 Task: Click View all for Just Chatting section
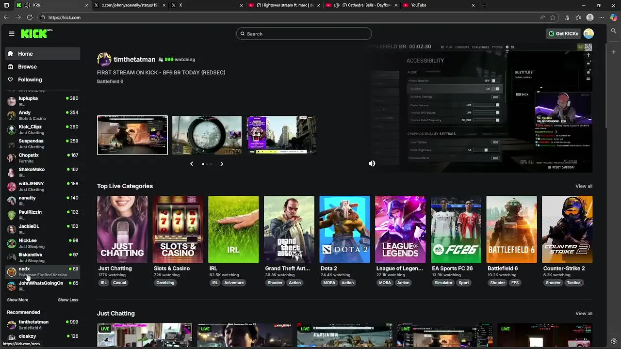point(584,313)
